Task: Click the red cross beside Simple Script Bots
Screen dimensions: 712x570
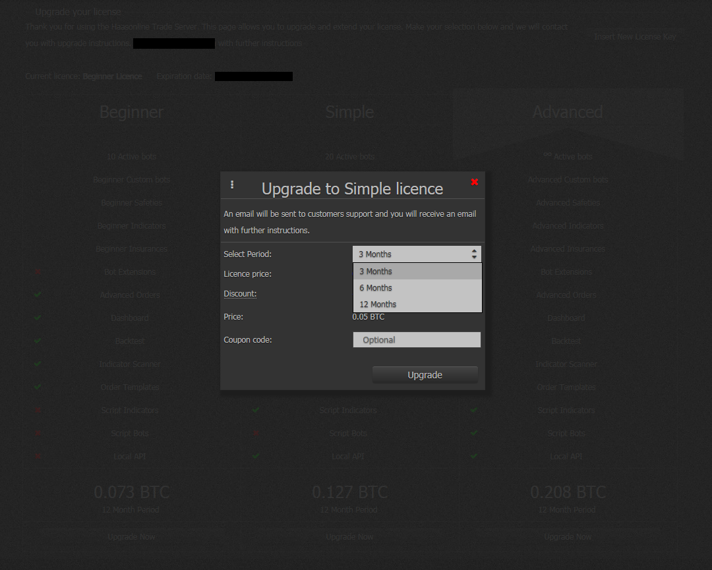Action: coord(256,434)
